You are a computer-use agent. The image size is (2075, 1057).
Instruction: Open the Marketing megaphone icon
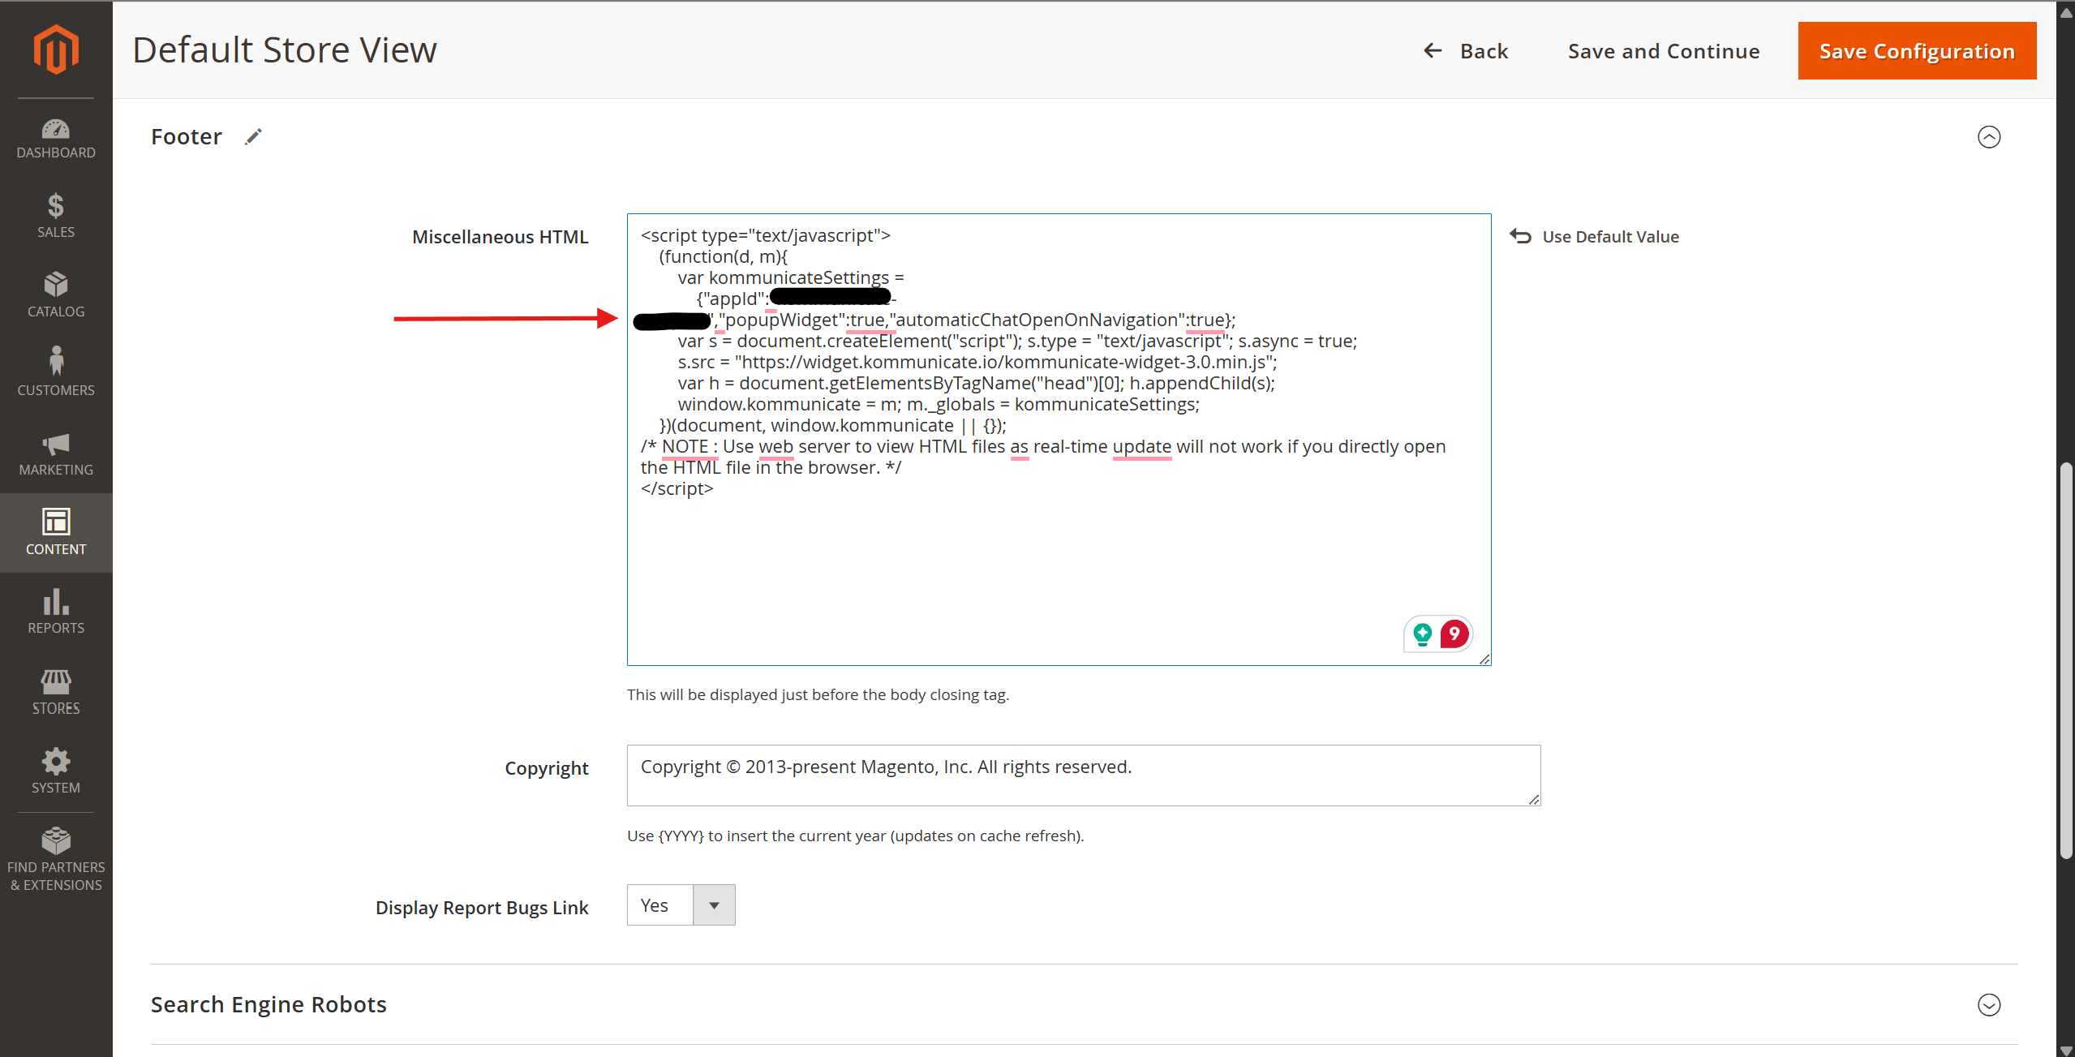click(x=56, y=444)
